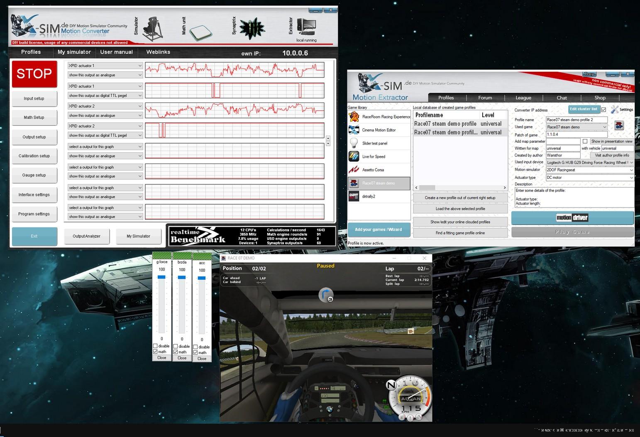Open the Math unit chip icon

point(200,32)
